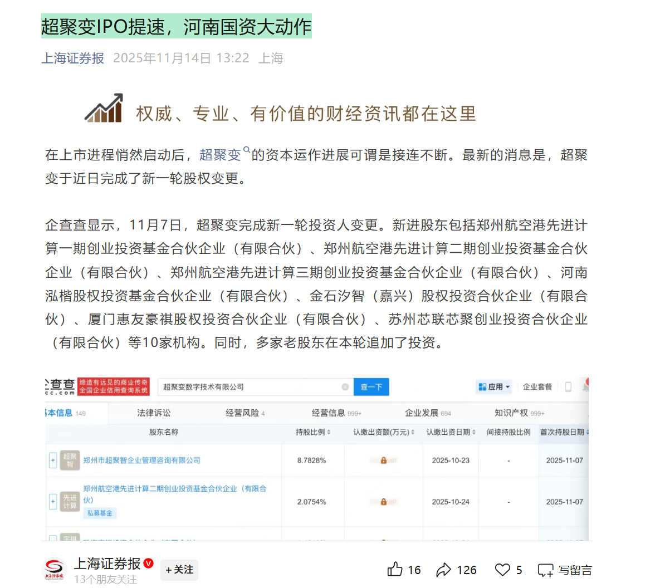Open the 应用 dropdown
This screenshot has height=588, width=660.
(x=494, y=387)
